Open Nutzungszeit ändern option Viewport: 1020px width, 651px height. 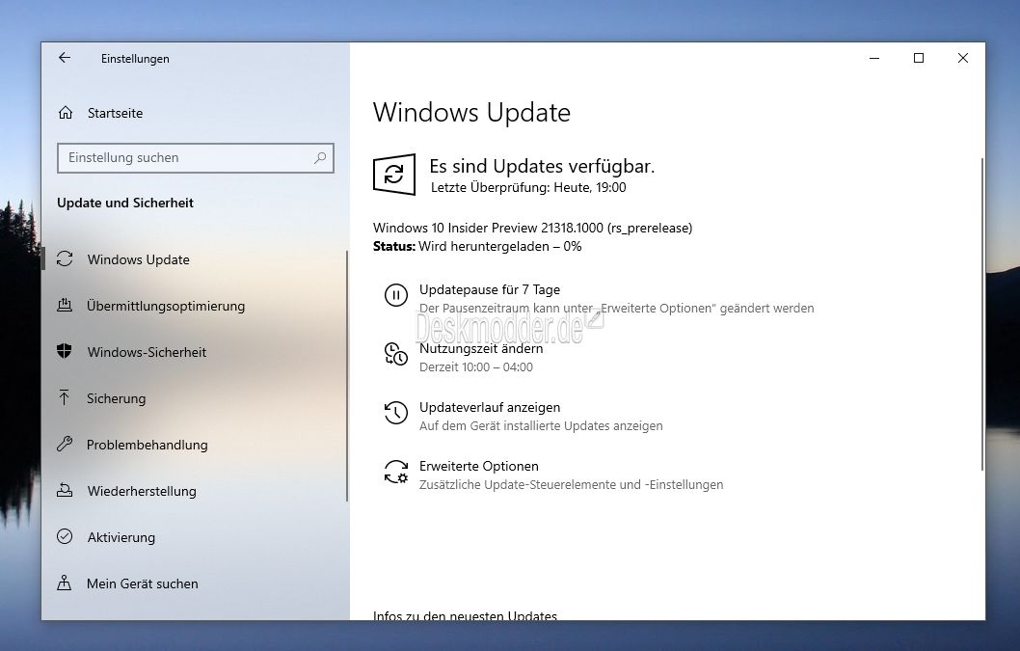click(x=480, y=348)
